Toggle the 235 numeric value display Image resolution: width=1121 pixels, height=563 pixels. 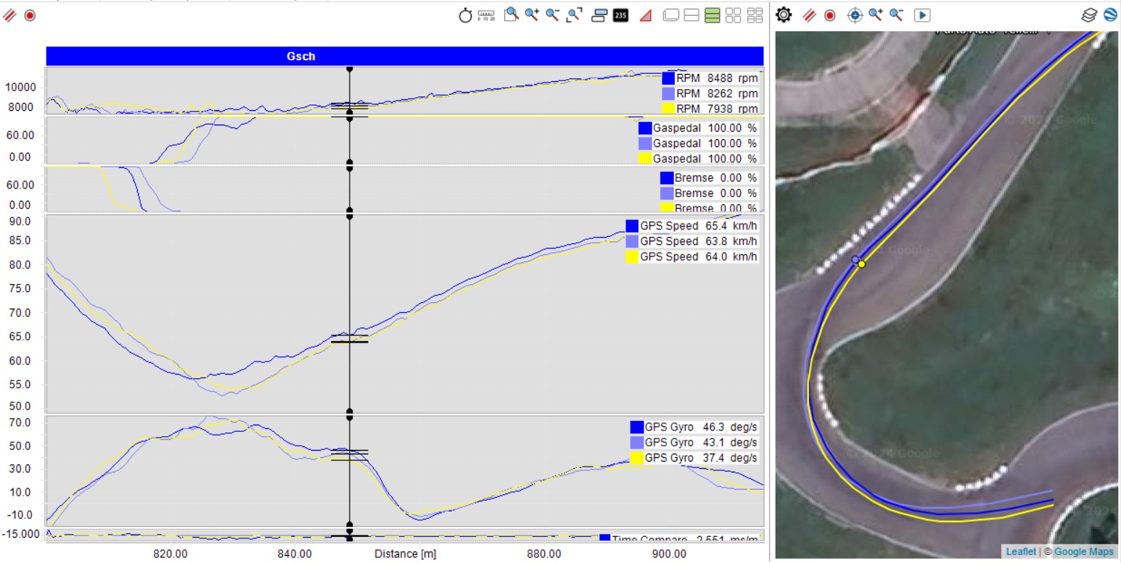click(620, 15)
